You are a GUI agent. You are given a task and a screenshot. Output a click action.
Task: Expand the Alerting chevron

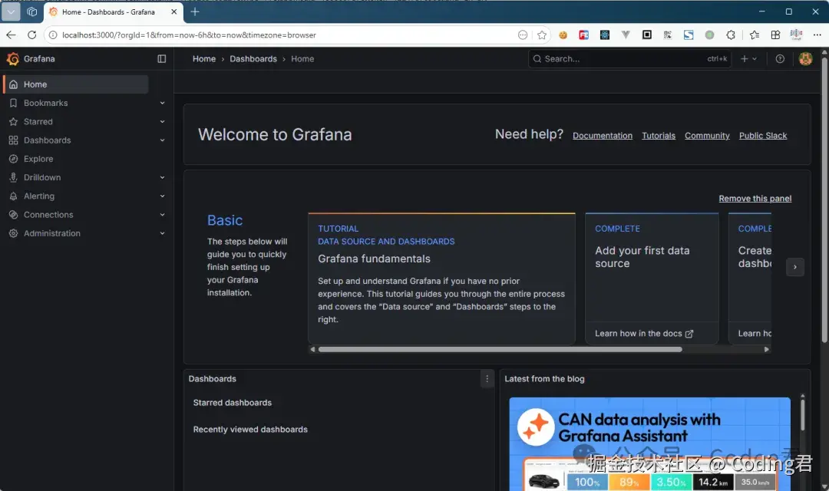coord(162,196)
